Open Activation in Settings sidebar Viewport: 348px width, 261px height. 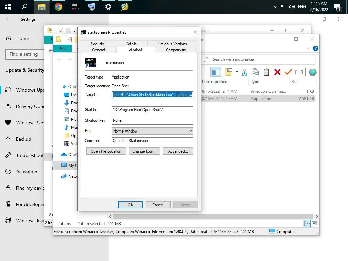tap(27, 172)
